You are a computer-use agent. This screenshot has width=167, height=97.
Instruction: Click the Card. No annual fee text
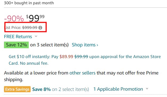click(x=28, y=63)
